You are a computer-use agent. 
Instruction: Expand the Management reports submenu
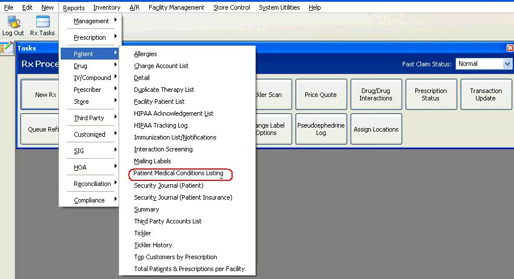tap(91, 21)
